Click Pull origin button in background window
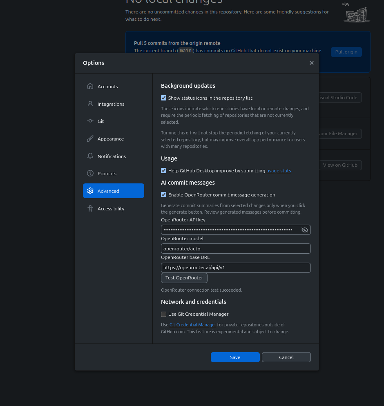 coord(346,52)
